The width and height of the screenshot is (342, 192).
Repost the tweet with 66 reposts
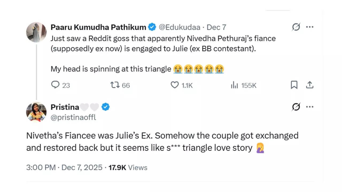[115, 85]
